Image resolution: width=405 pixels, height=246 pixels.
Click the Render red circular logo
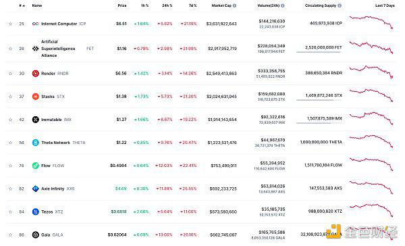click(x=35, y=74)
